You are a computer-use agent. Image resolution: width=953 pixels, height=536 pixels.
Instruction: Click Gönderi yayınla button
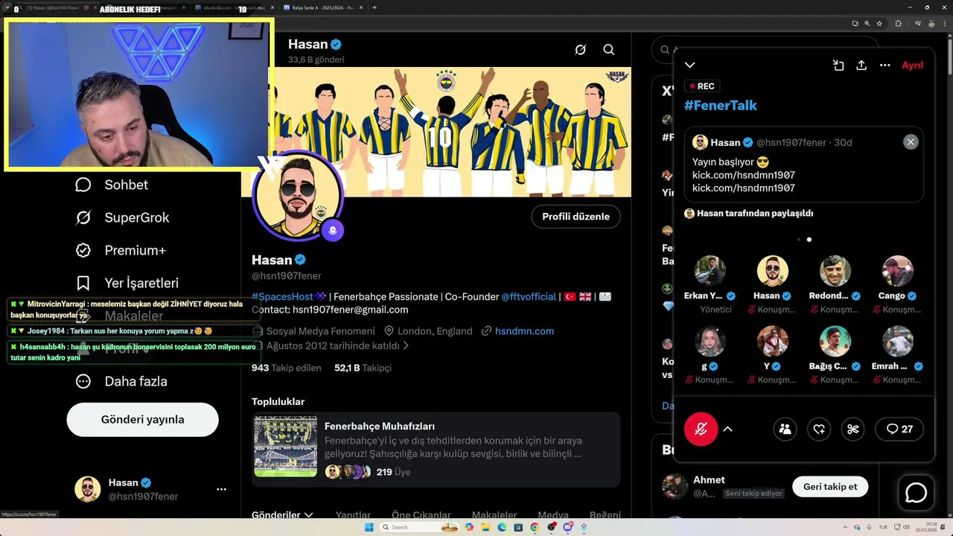click(143, 419)
